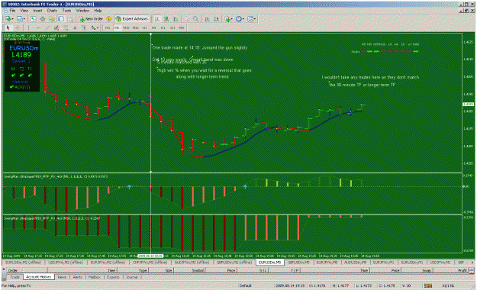
Task: Open the Strategy Tester icon
Action: [70, 19]
